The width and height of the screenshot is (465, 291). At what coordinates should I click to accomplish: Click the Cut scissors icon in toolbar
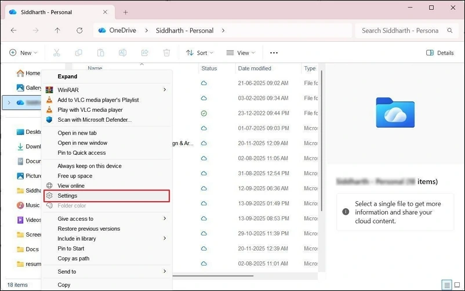click(56, 53)
